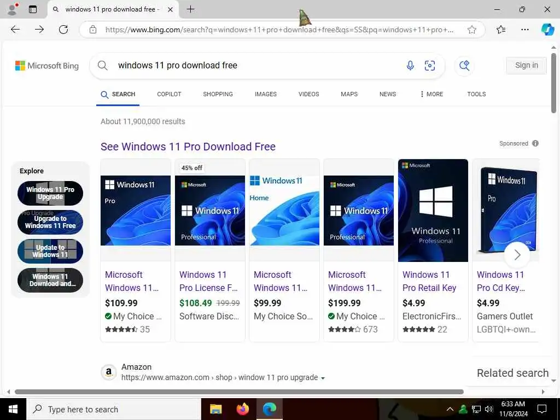The image size is (560, 420).
Task: View site information lock icon
Action: click(93, 30)
